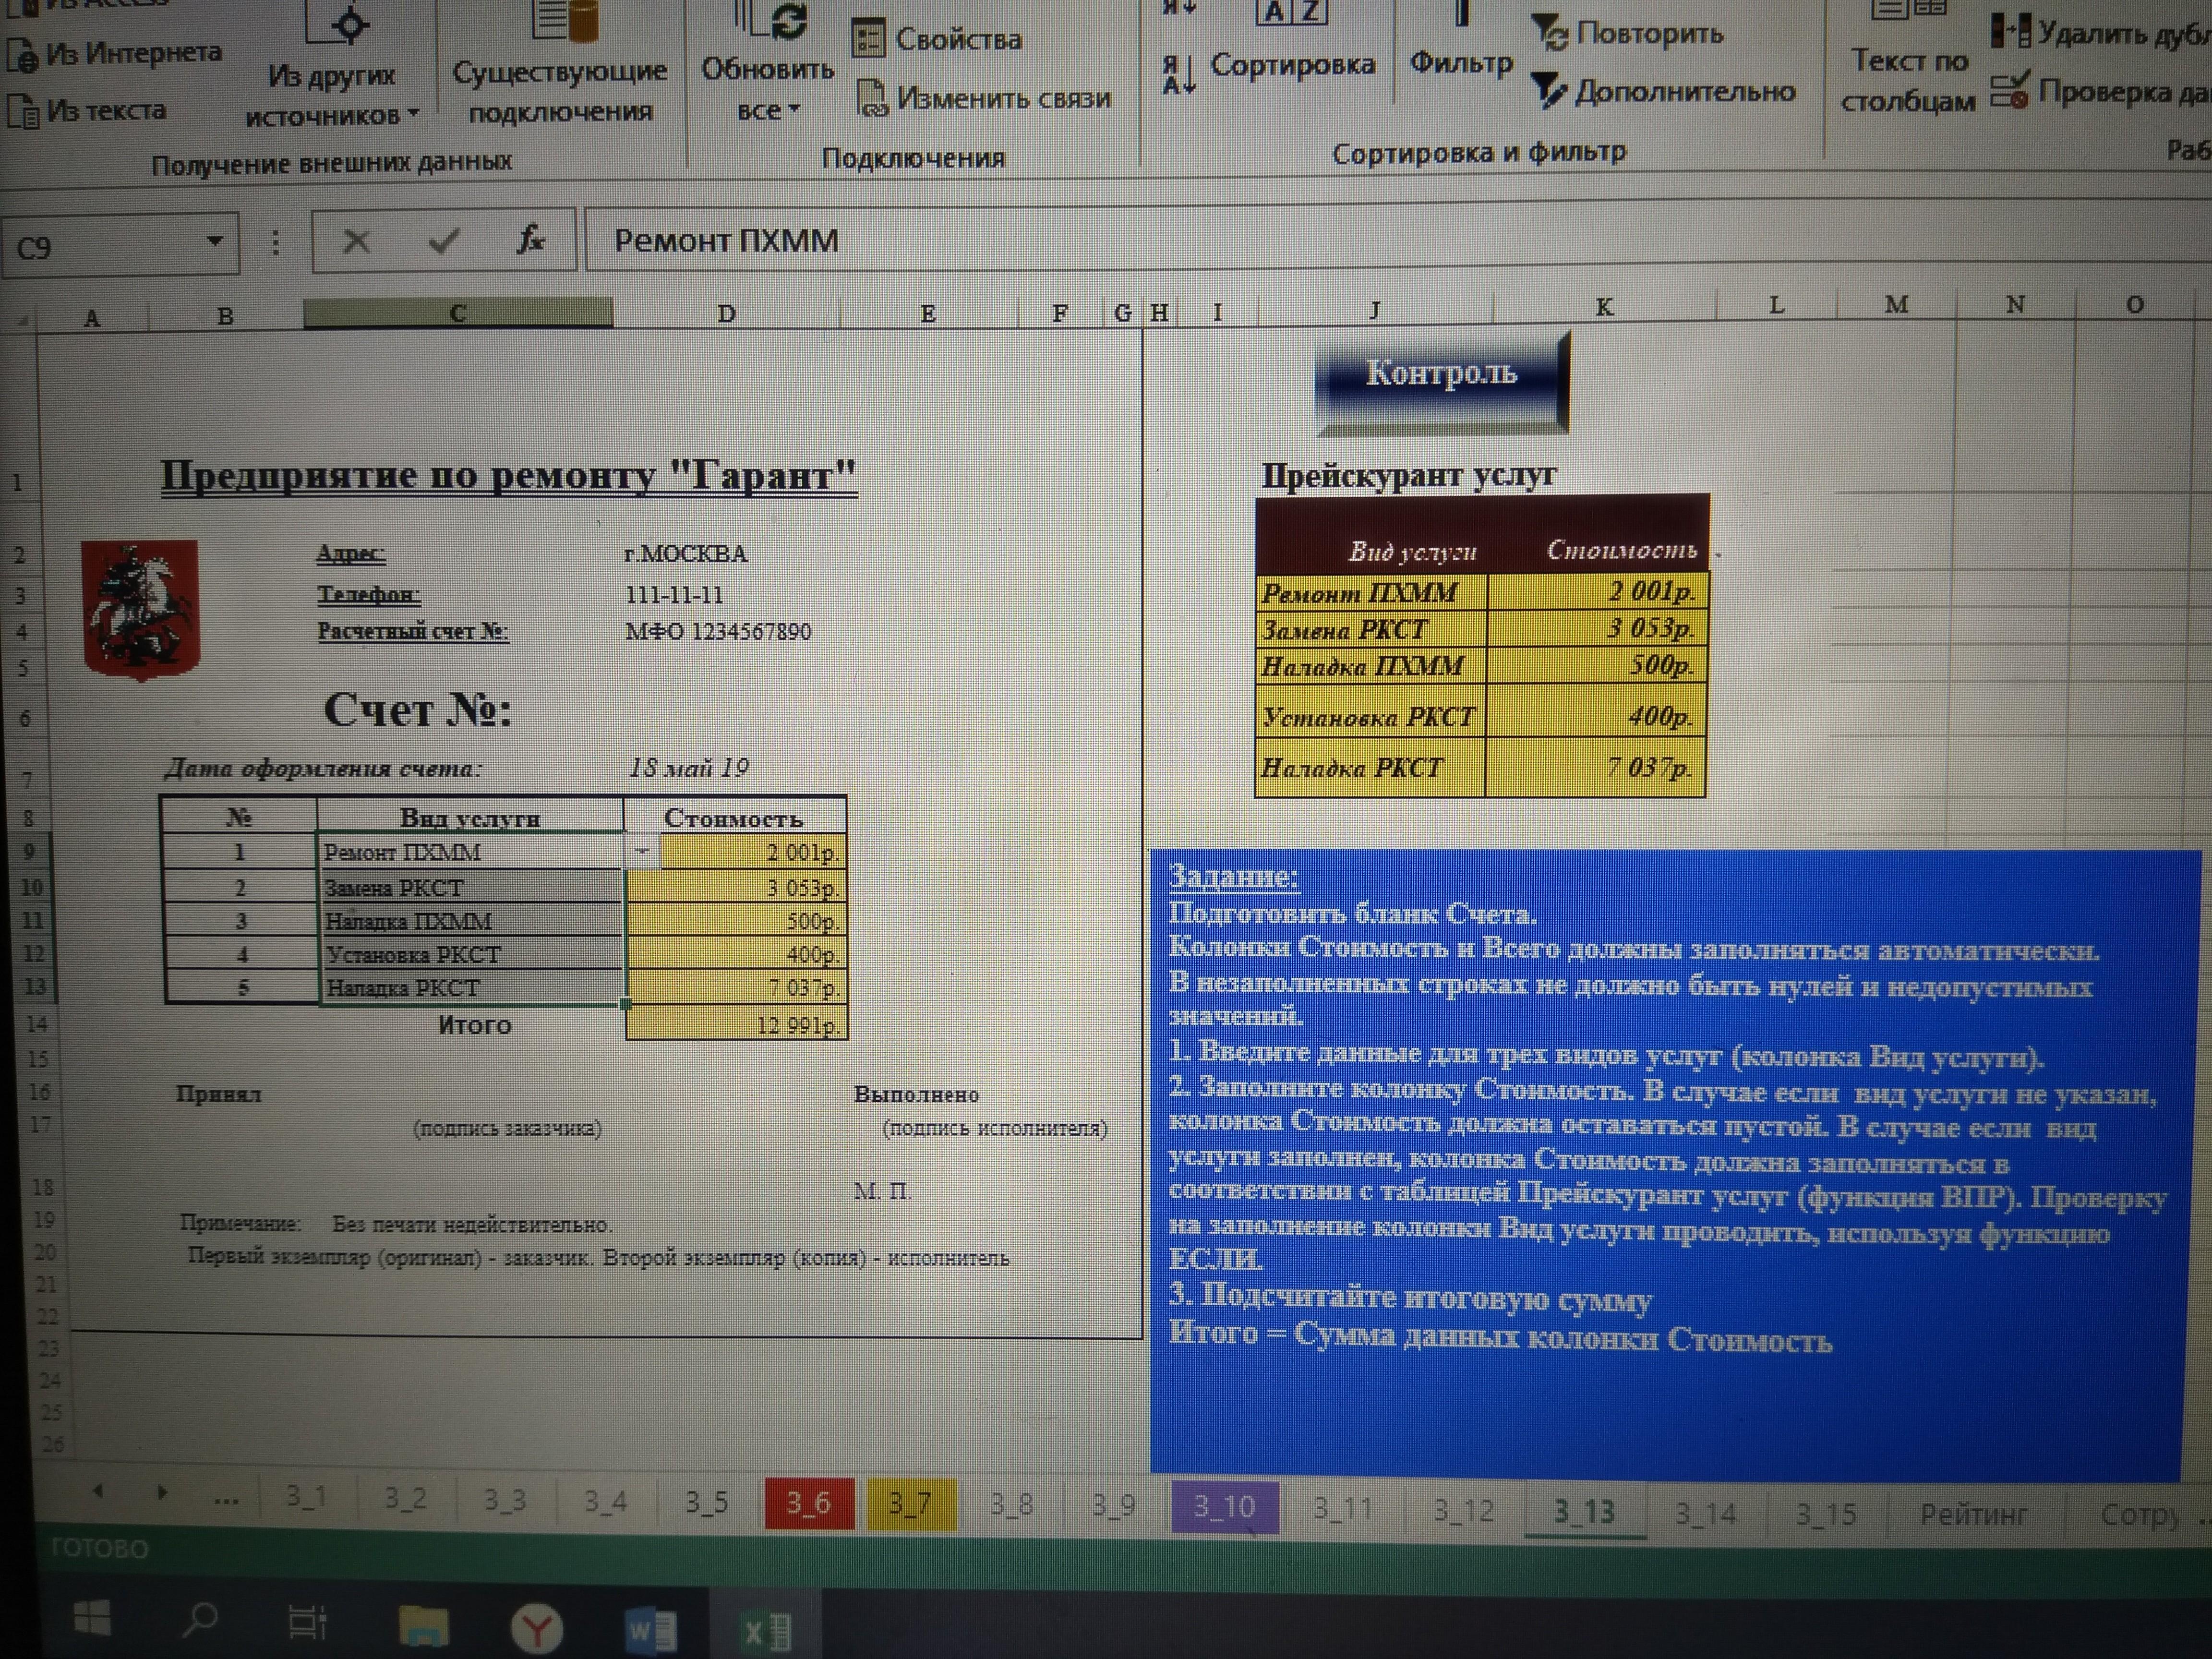2212x1659 pixels.
Task: Click Изменить связи (edit links)
Action: tap(985, 98)
